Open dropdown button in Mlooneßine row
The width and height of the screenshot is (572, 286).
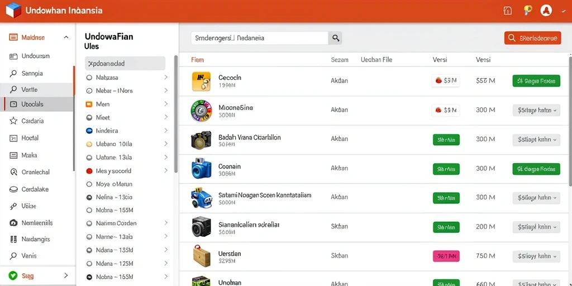536,110
